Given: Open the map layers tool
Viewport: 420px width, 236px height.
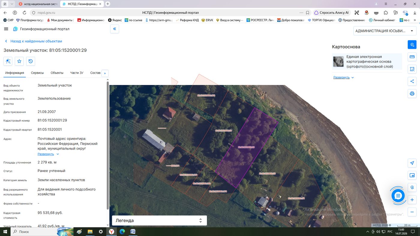Looking at the screenshot, I should point(412,45).
